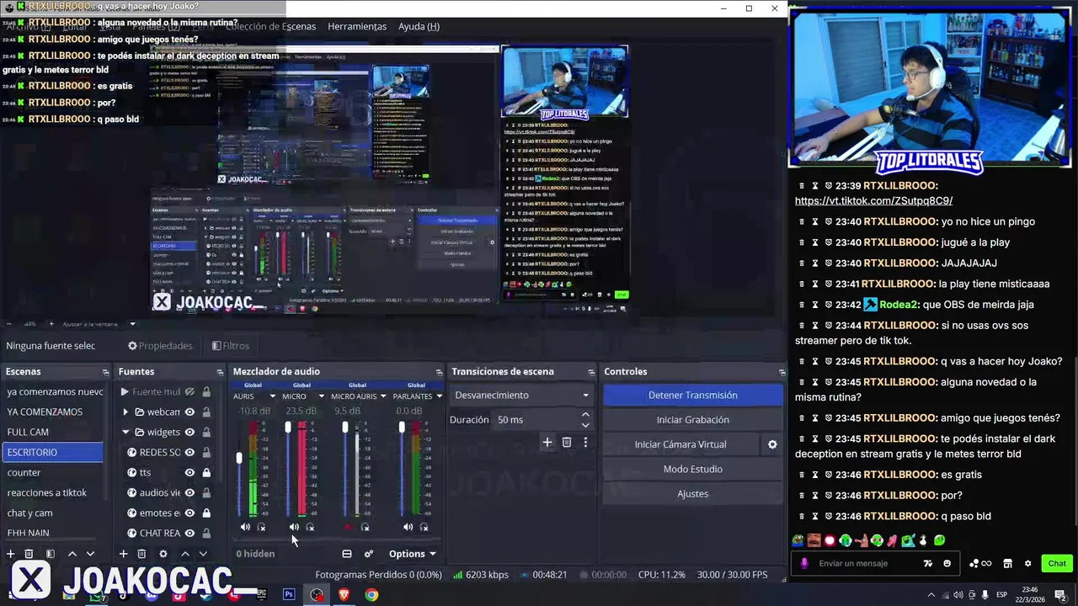Open advanced audio properties gears icon
The height and width of the screenshot is (606, 1078).
(368, 554)
